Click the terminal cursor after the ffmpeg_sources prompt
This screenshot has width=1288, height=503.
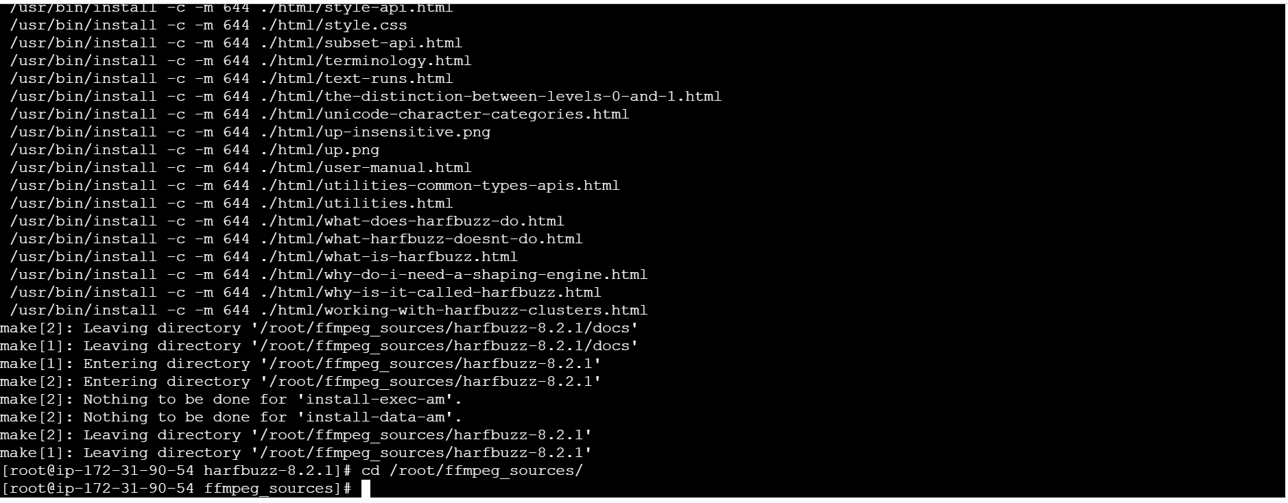tap(366, 489)
